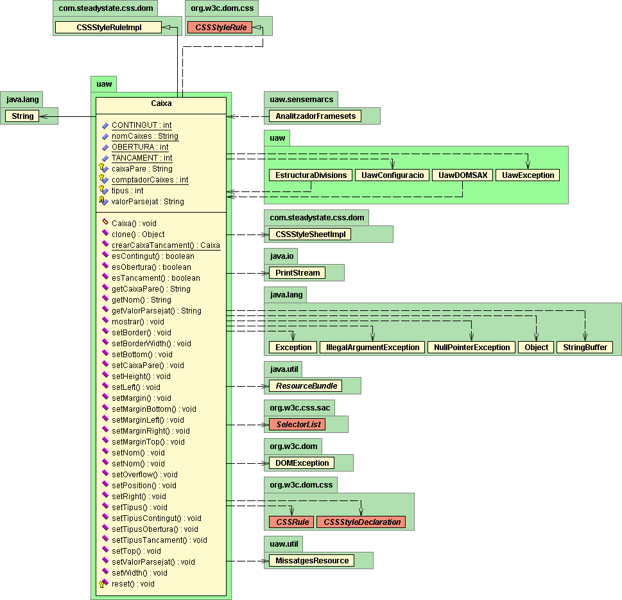Click the red CSSStyleDeclaration interface box
The height and width of the screenshot is (600, 622).
click(362, 522)
